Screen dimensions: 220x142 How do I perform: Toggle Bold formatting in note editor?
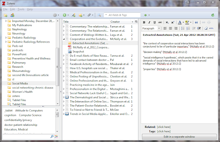click(144, 22)
